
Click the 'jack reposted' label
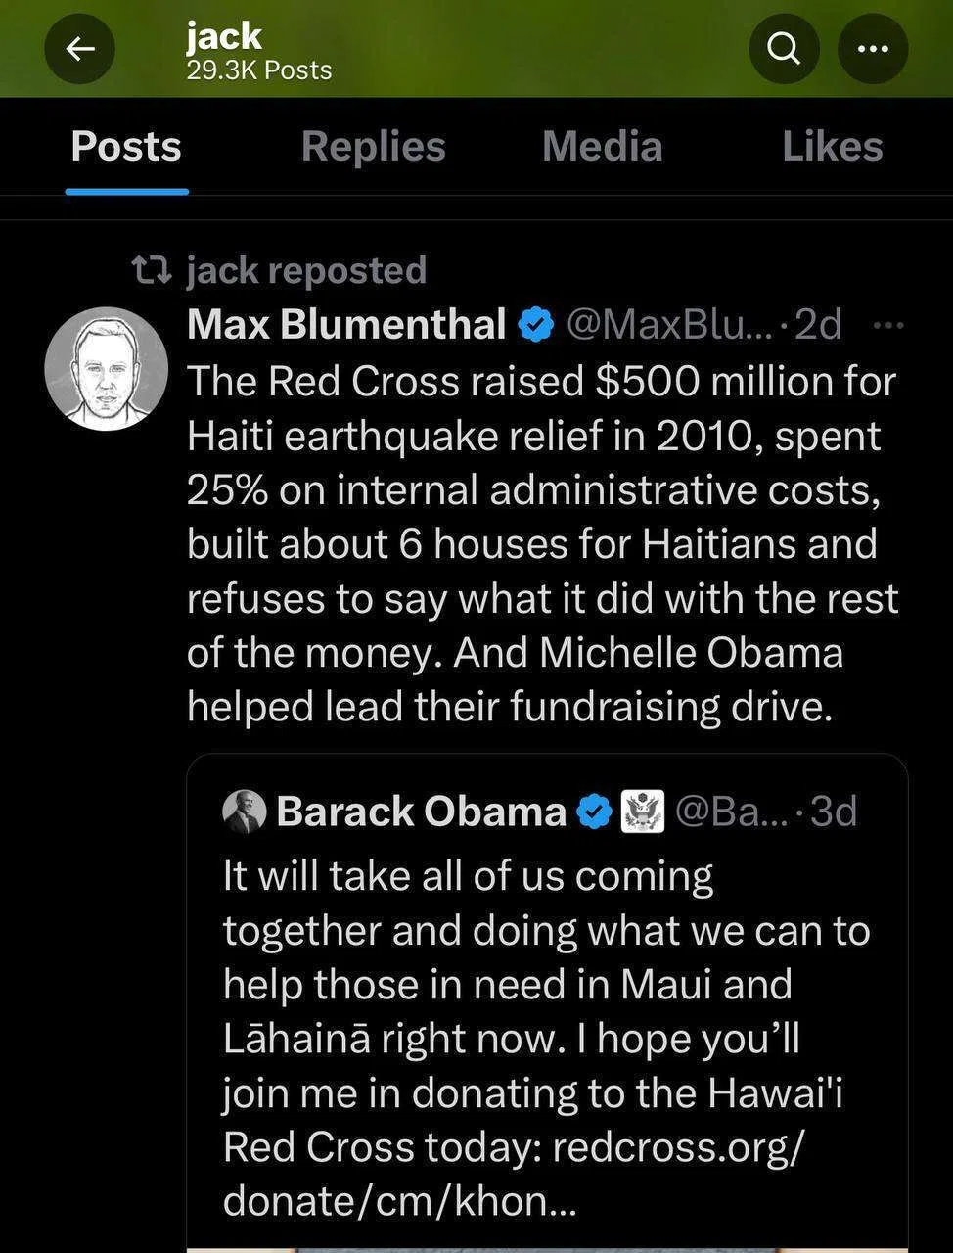(x=306, y=270)
